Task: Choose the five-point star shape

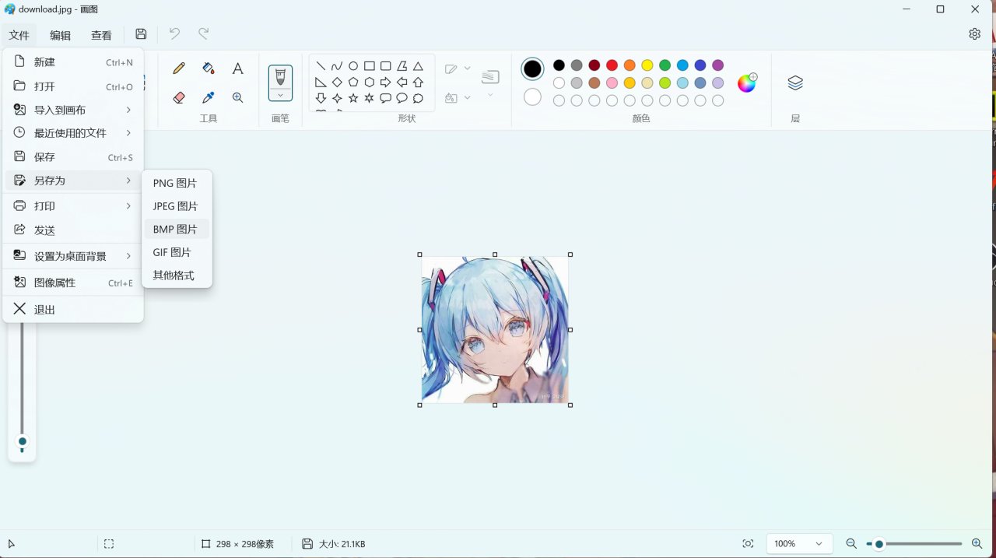Action: tap(353, 98)
